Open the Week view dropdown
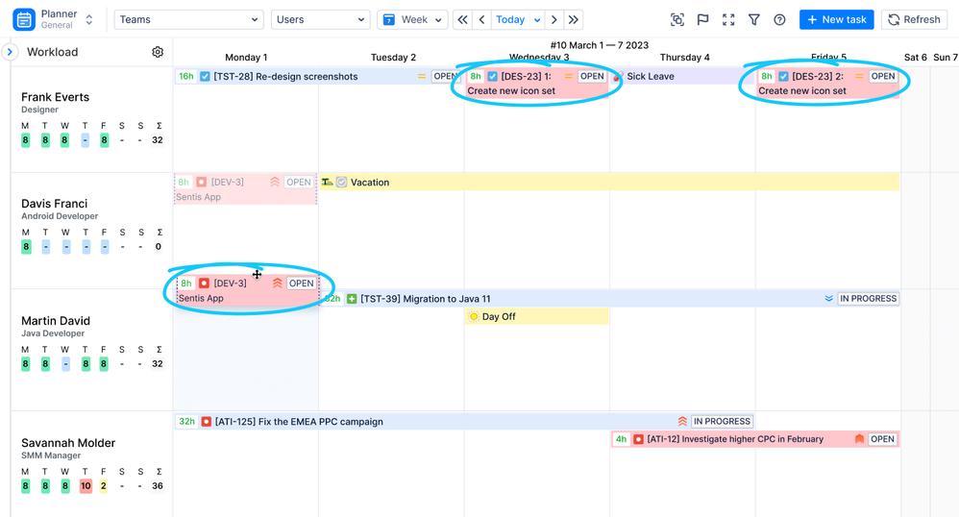This screenshot has height=517, width=959. pyautogui.click(x=412, y=19)
